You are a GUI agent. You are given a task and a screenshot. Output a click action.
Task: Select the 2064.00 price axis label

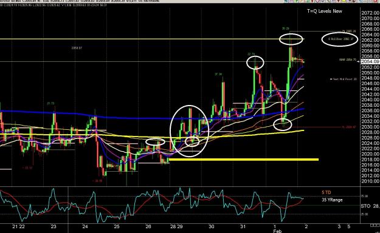point(370,35)
